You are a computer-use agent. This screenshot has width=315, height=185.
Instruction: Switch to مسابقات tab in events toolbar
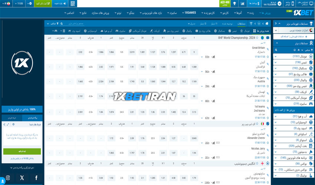[241, 24]
